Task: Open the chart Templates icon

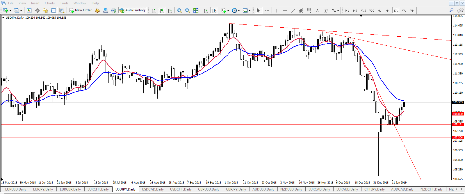Action: (245, 10)
